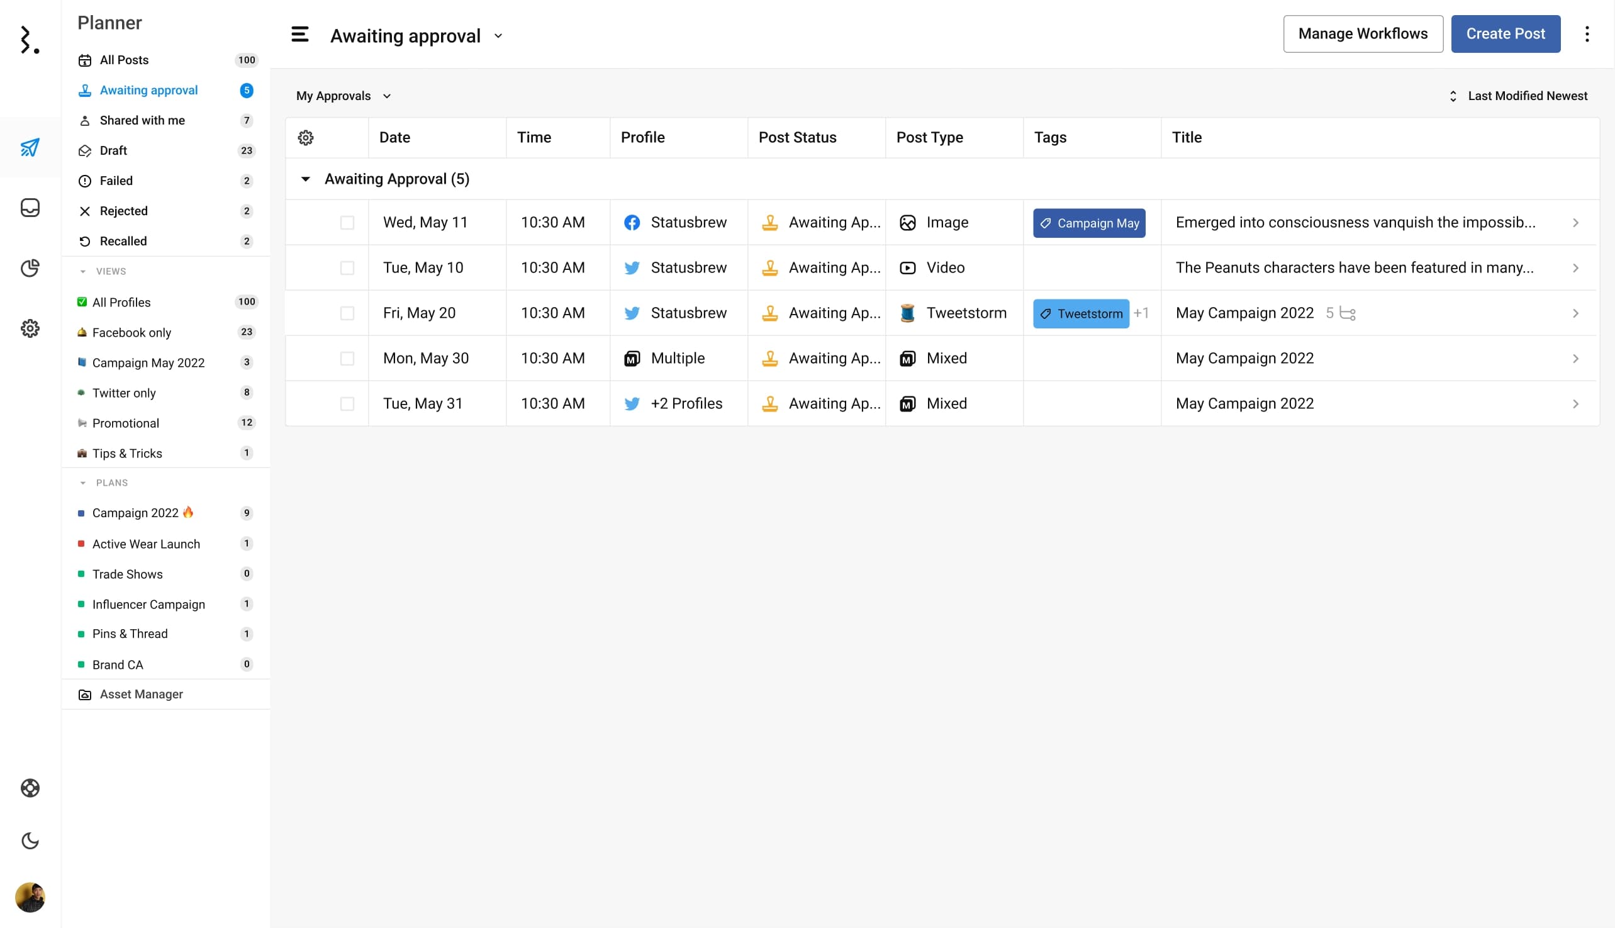Open the user avatar profile
1615x928 pixels.
coord(30,897)
